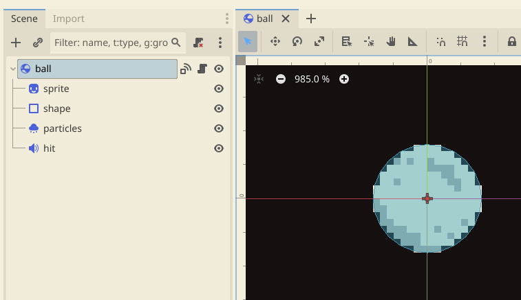This screenshot has width=521, height=300.
Task: Toggle visibility of hit node
Action: [219, 148]
